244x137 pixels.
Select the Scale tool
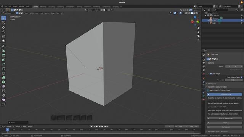pos(3,37)
